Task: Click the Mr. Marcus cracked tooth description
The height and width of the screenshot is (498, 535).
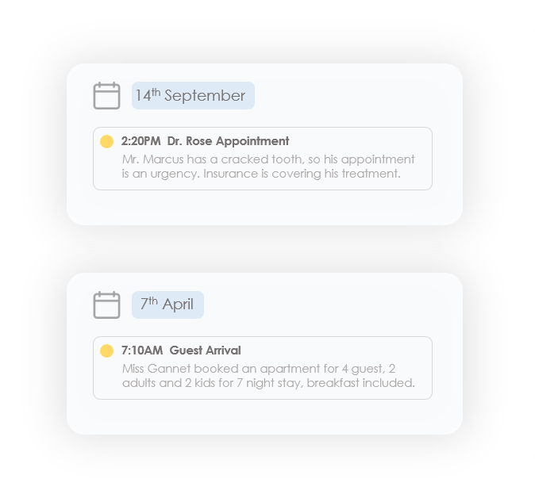Action: click(x=268, y=167)
